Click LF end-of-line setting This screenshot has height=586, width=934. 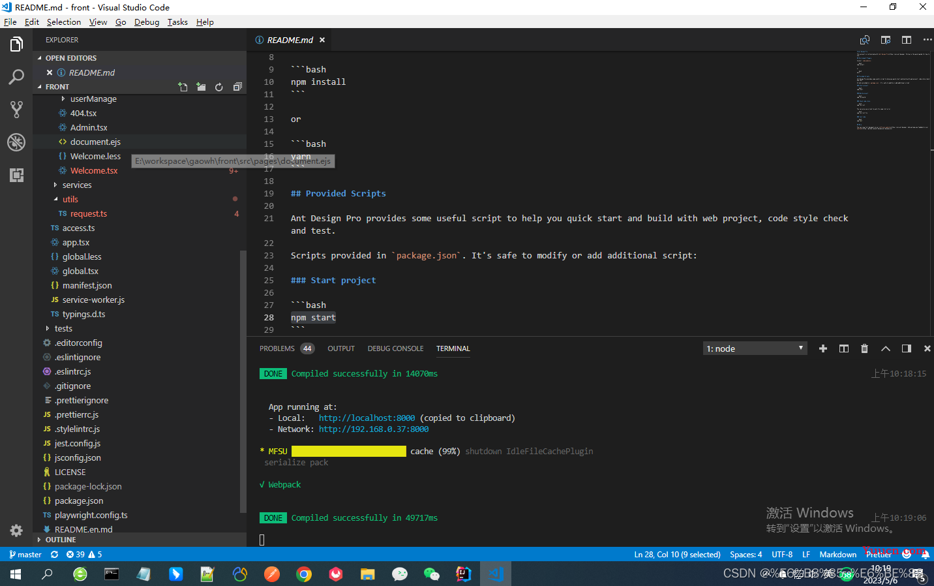pyautogui.click(x=806, y=554)
